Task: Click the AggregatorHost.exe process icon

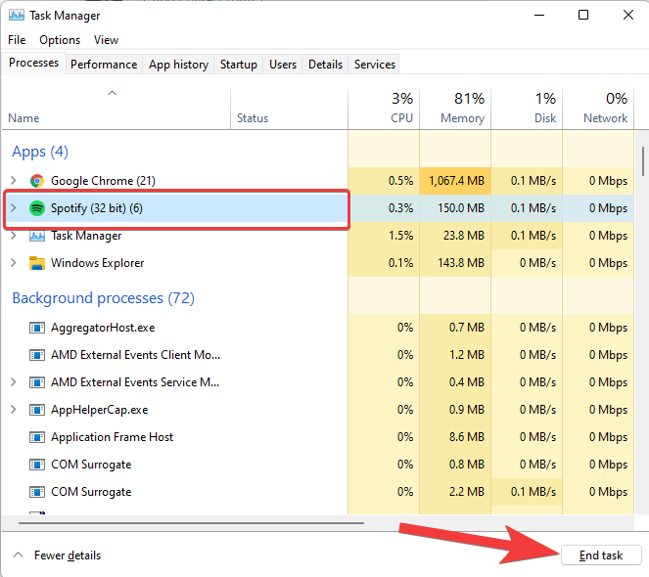Action: 37,328
